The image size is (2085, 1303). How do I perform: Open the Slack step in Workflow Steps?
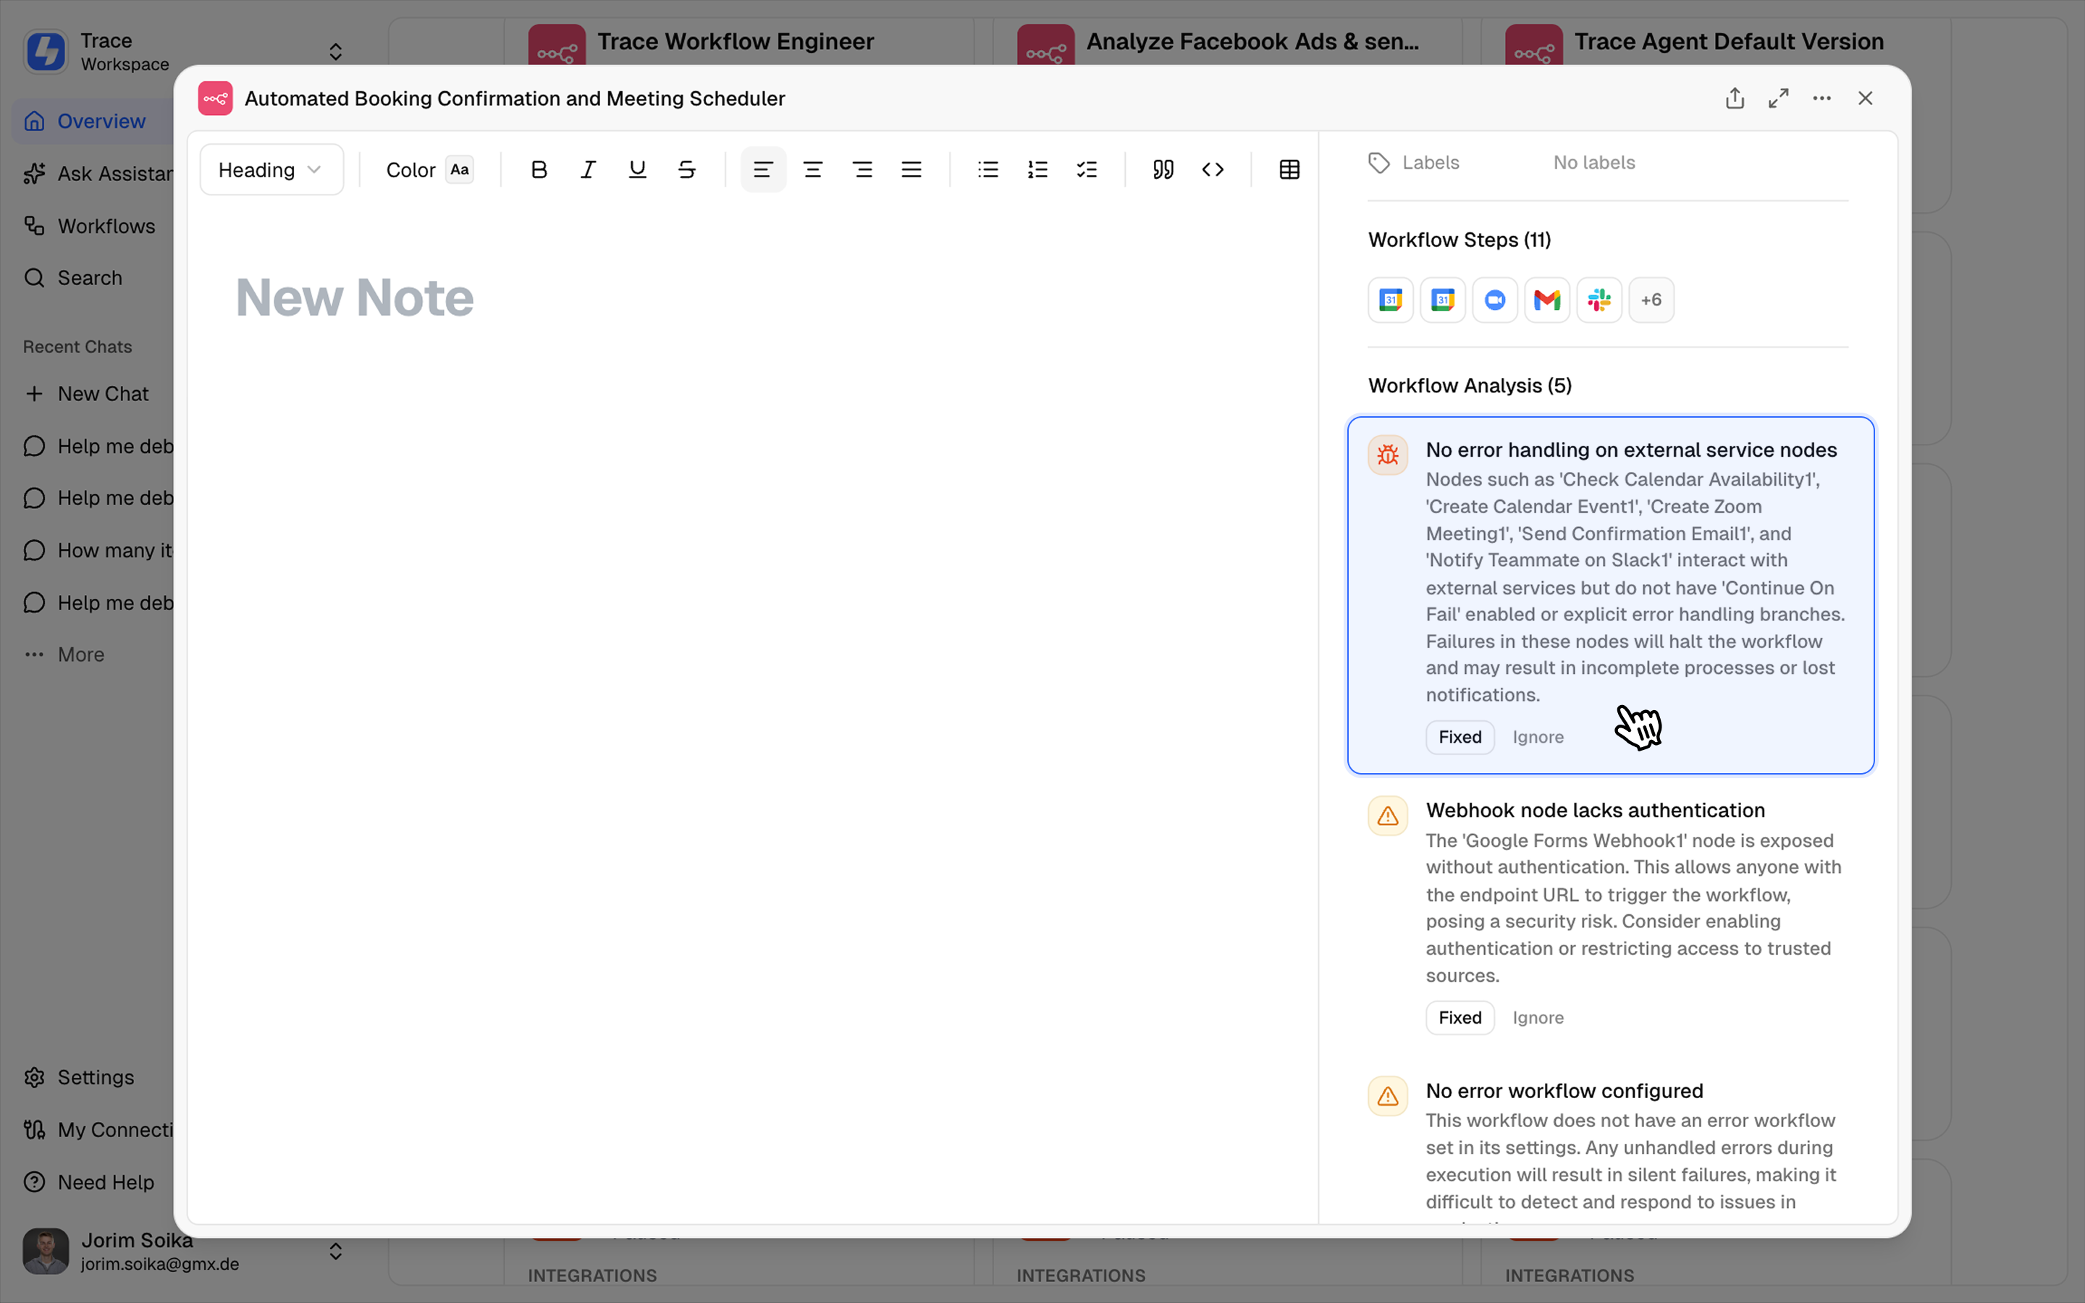click(x=1599, y=299)
